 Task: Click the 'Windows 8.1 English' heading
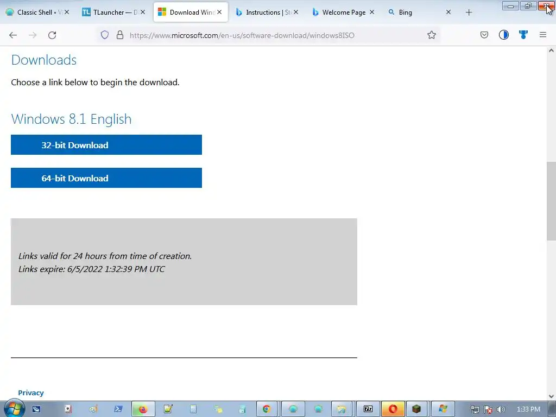pos(71,119)
